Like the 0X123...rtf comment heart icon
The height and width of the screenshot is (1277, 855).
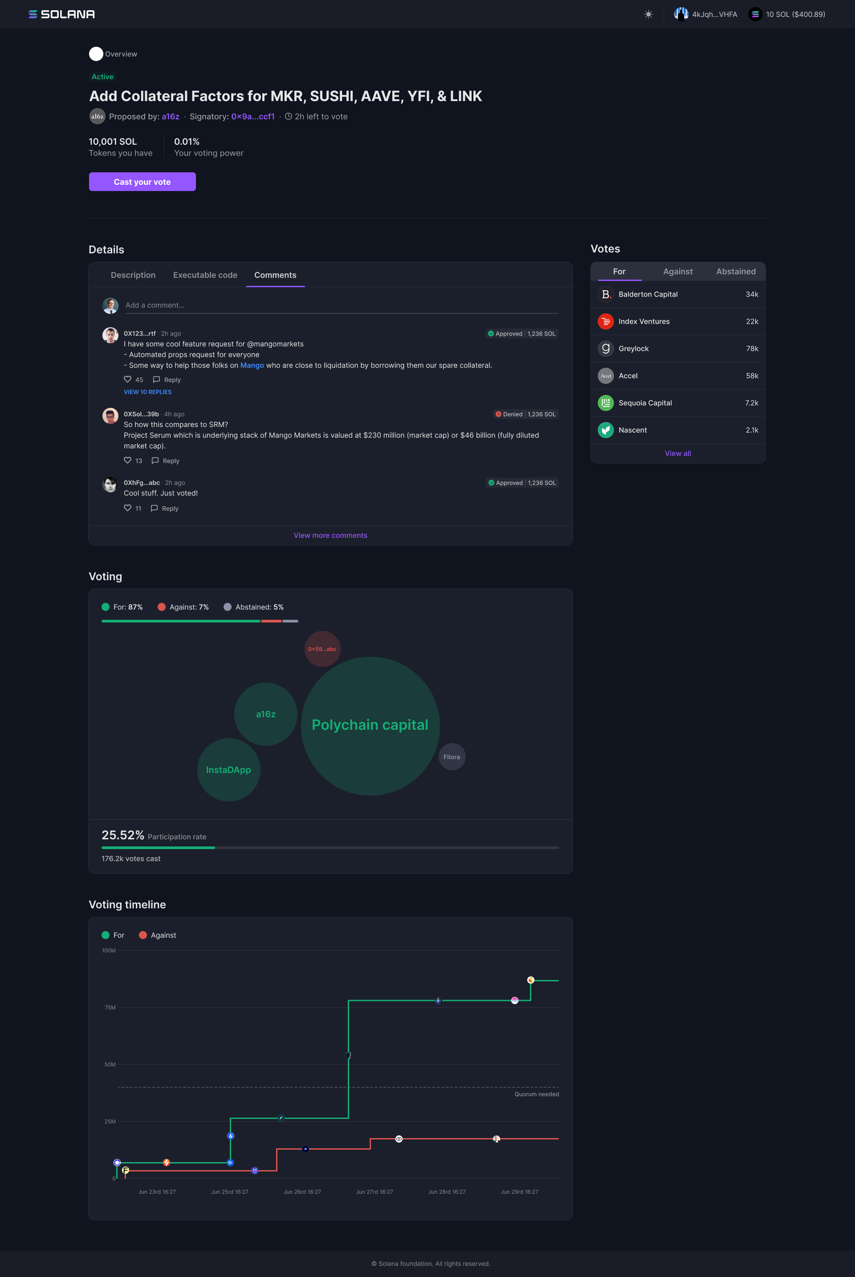pos(128,379)
